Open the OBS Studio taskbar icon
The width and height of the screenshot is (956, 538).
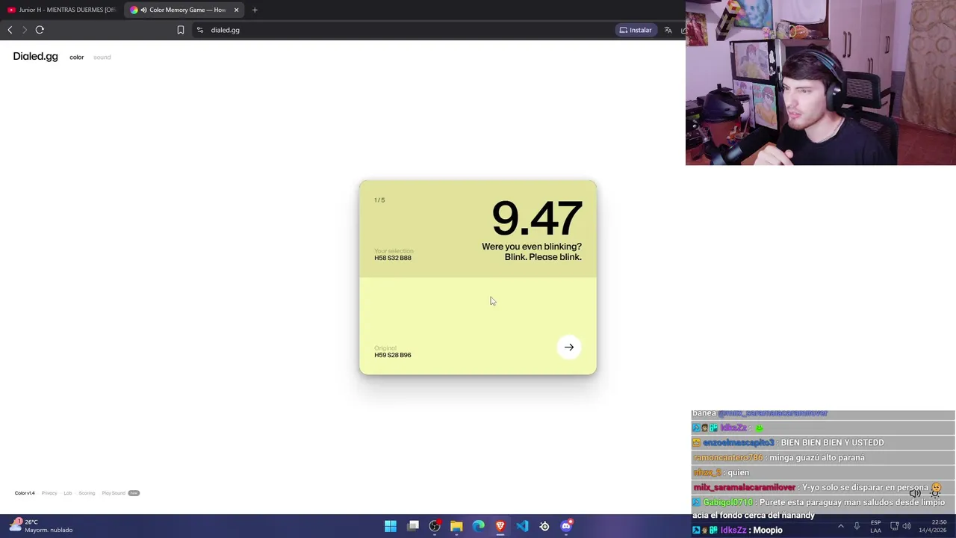pyautogui.click(x=435, y=526)
